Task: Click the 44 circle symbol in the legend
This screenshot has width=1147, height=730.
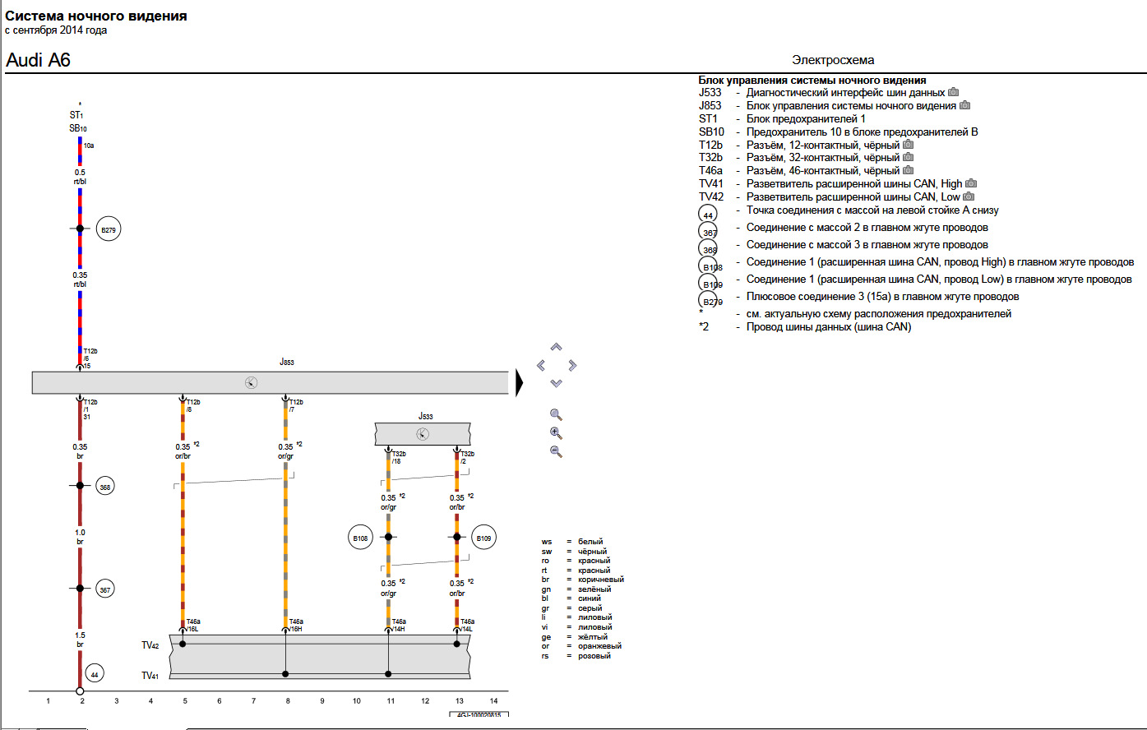Action: click(x=707, y=214)
